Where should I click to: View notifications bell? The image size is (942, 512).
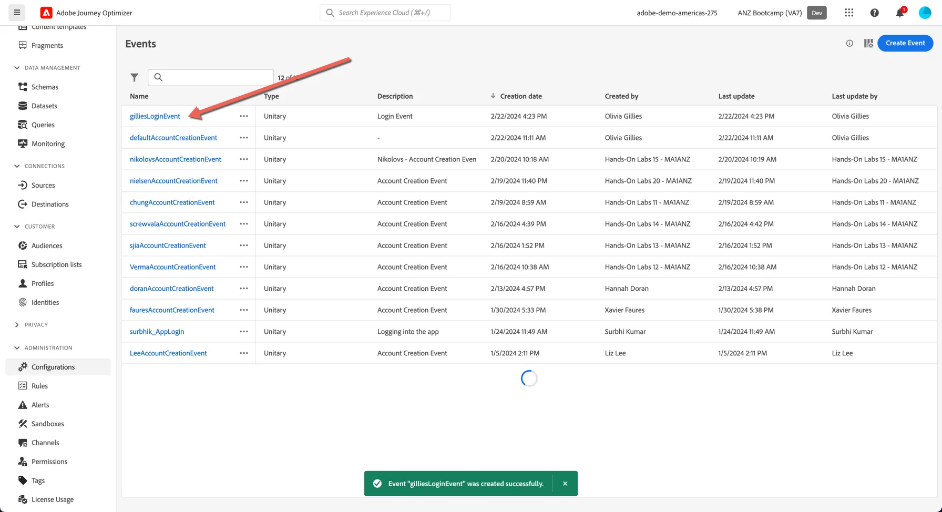click(900, 13)
